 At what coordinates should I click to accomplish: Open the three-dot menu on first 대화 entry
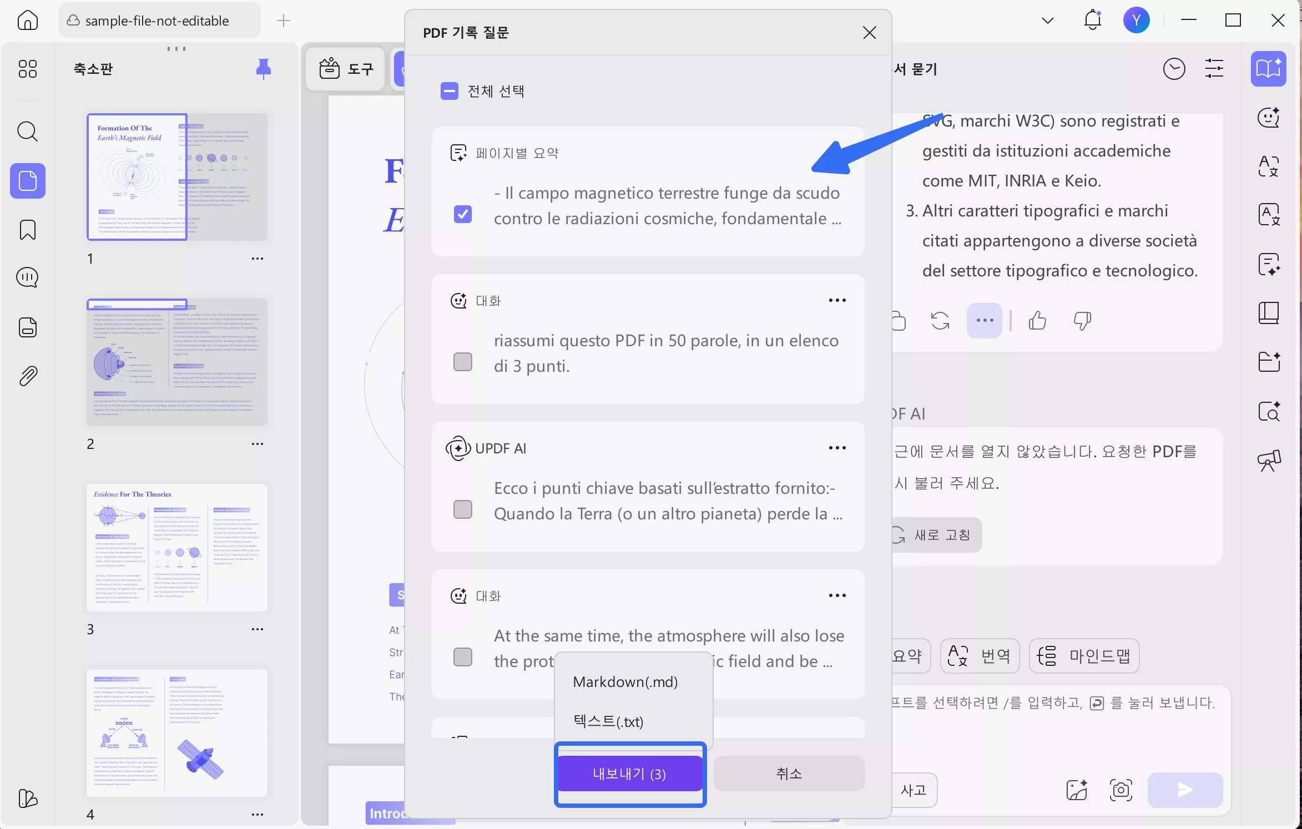[x=837, y=300]
